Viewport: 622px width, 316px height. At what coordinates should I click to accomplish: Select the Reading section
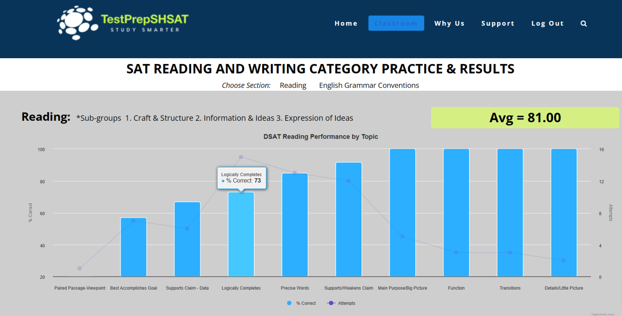pos(293,85)
